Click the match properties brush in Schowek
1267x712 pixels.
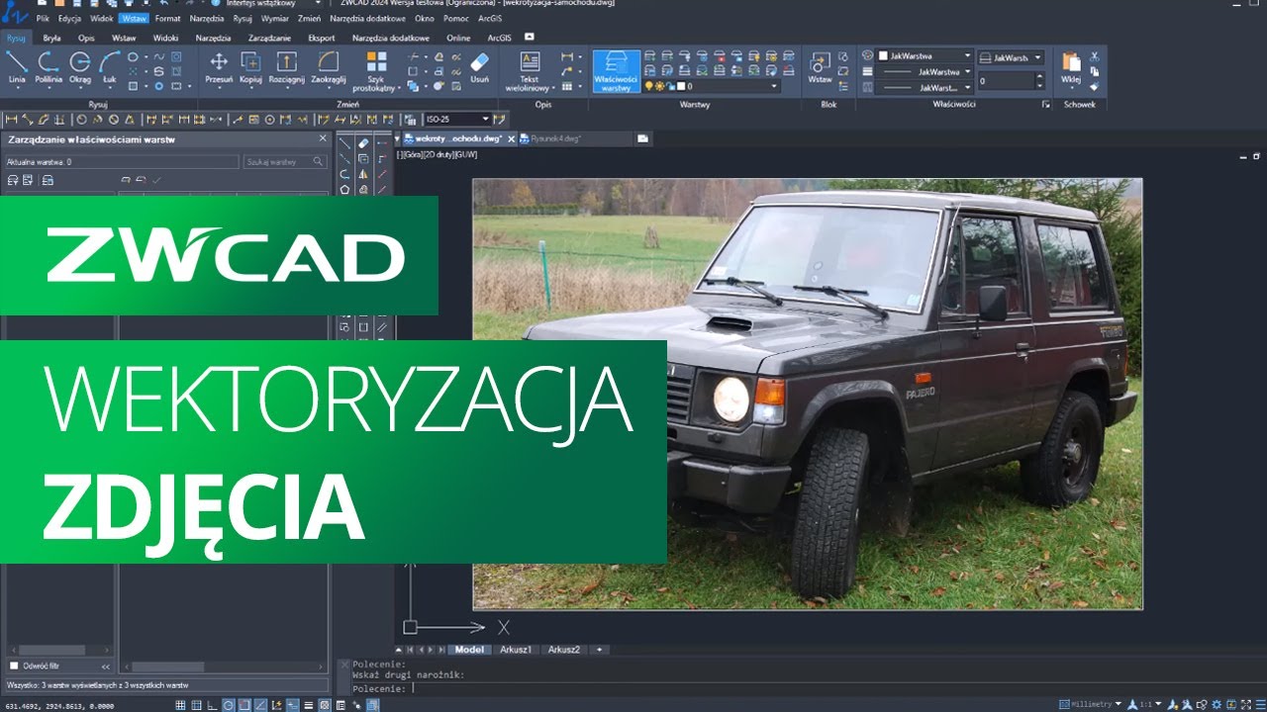pos(1094,87)
